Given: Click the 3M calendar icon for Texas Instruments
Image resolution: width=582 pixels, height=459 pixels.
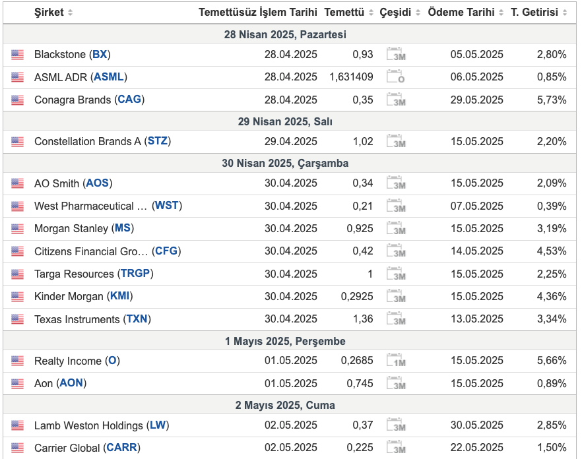Looking at the screenshot, I should pyautogui.click(x=396, y=319).
